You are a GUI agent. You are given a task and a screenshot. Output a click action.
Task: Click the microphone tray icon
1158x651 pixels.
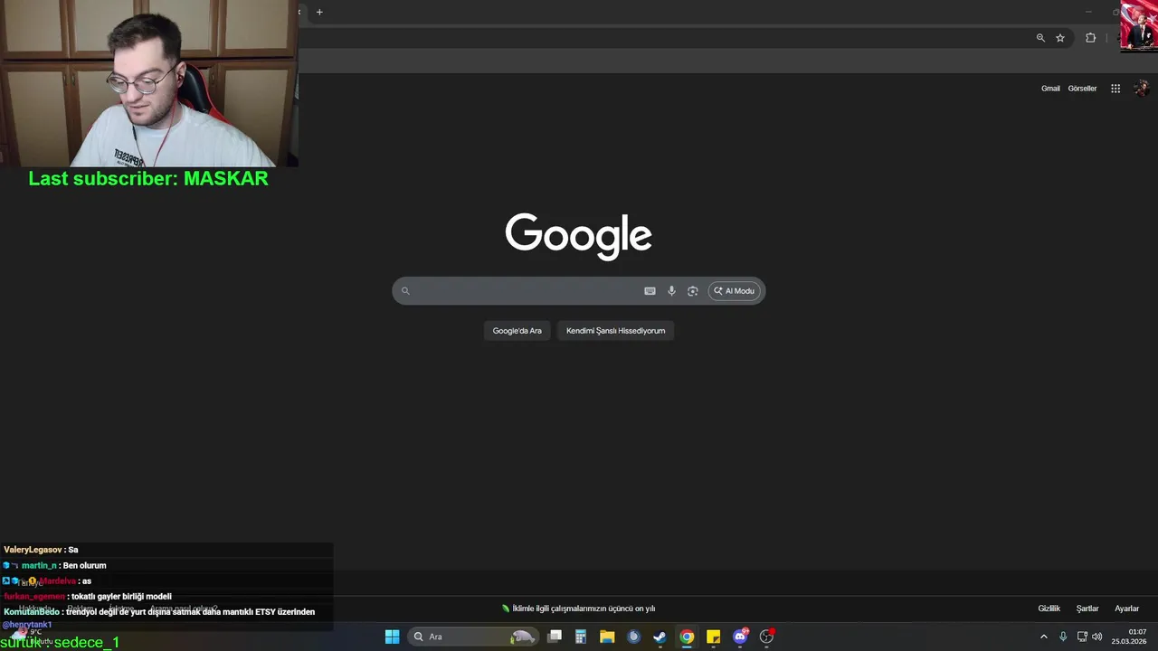point(1063,637)
